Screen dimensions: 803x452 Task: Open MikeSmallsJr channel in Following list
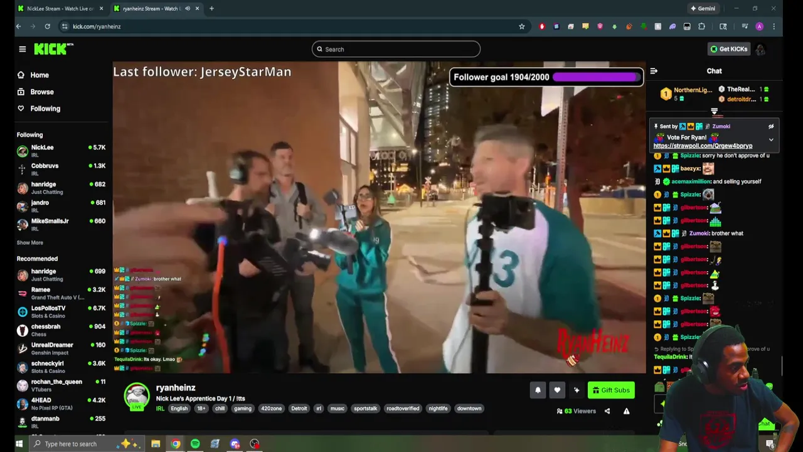pos(61,224)
